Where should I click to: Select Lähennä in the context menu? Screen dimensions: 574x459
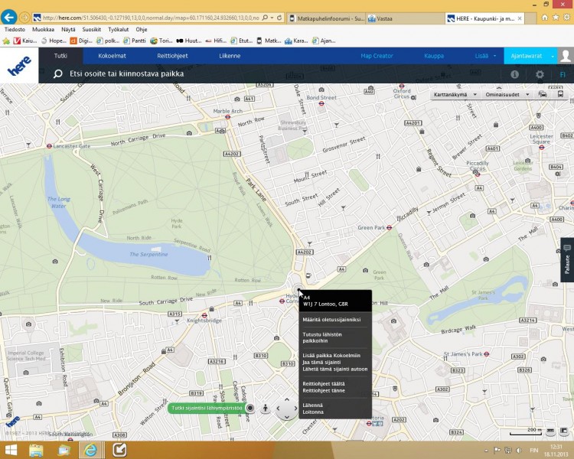click(313, 403)
